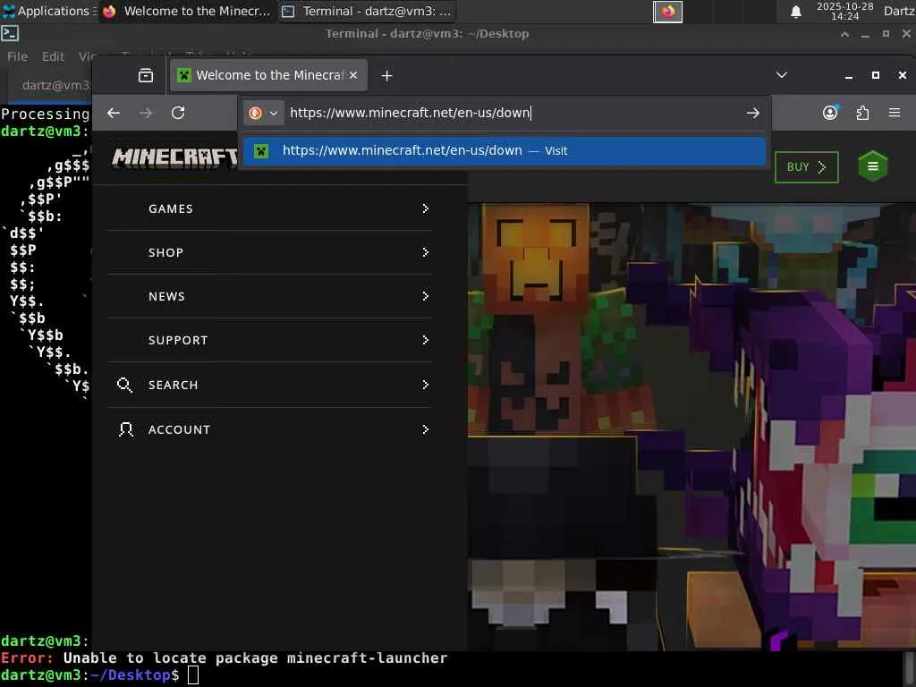Click the Go arrow in the address bar
Viewport: 916px width, 687px height.
tap(752, 113)
